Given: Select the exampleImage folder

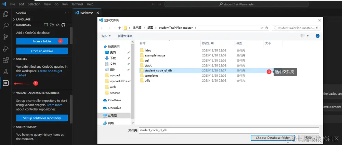Looking at the screenshot, I should 153,55.
